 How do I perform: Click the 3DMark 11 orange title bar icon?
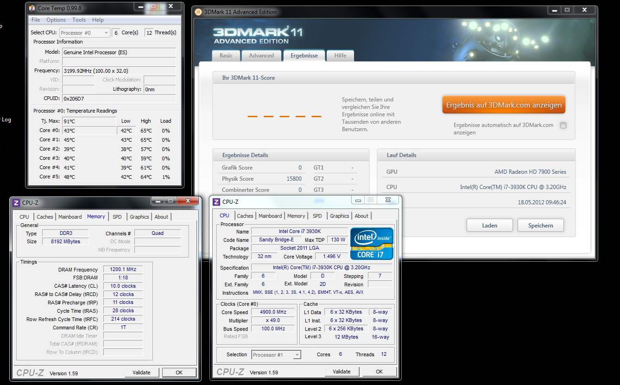[198, 12]
